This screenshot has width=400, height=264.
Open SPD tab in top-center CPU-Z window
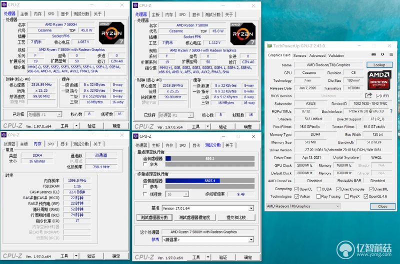(x=182, y=15)
